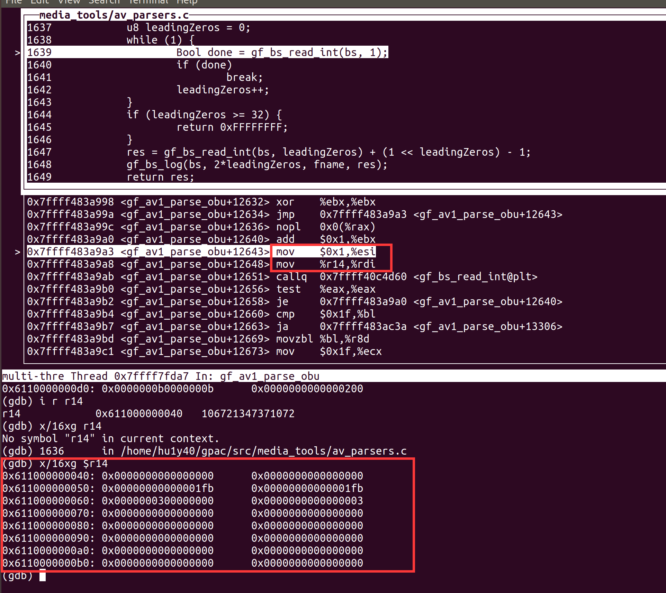The image size is (666, 593).
Task: Click command 'i r r14'
Action: pyautogui.click(x=61, y=401)
